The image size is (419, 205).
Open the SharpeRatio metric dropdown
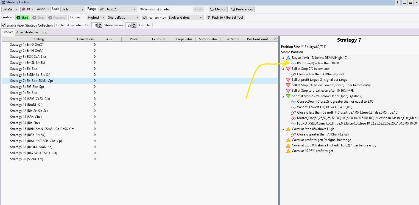123,18
